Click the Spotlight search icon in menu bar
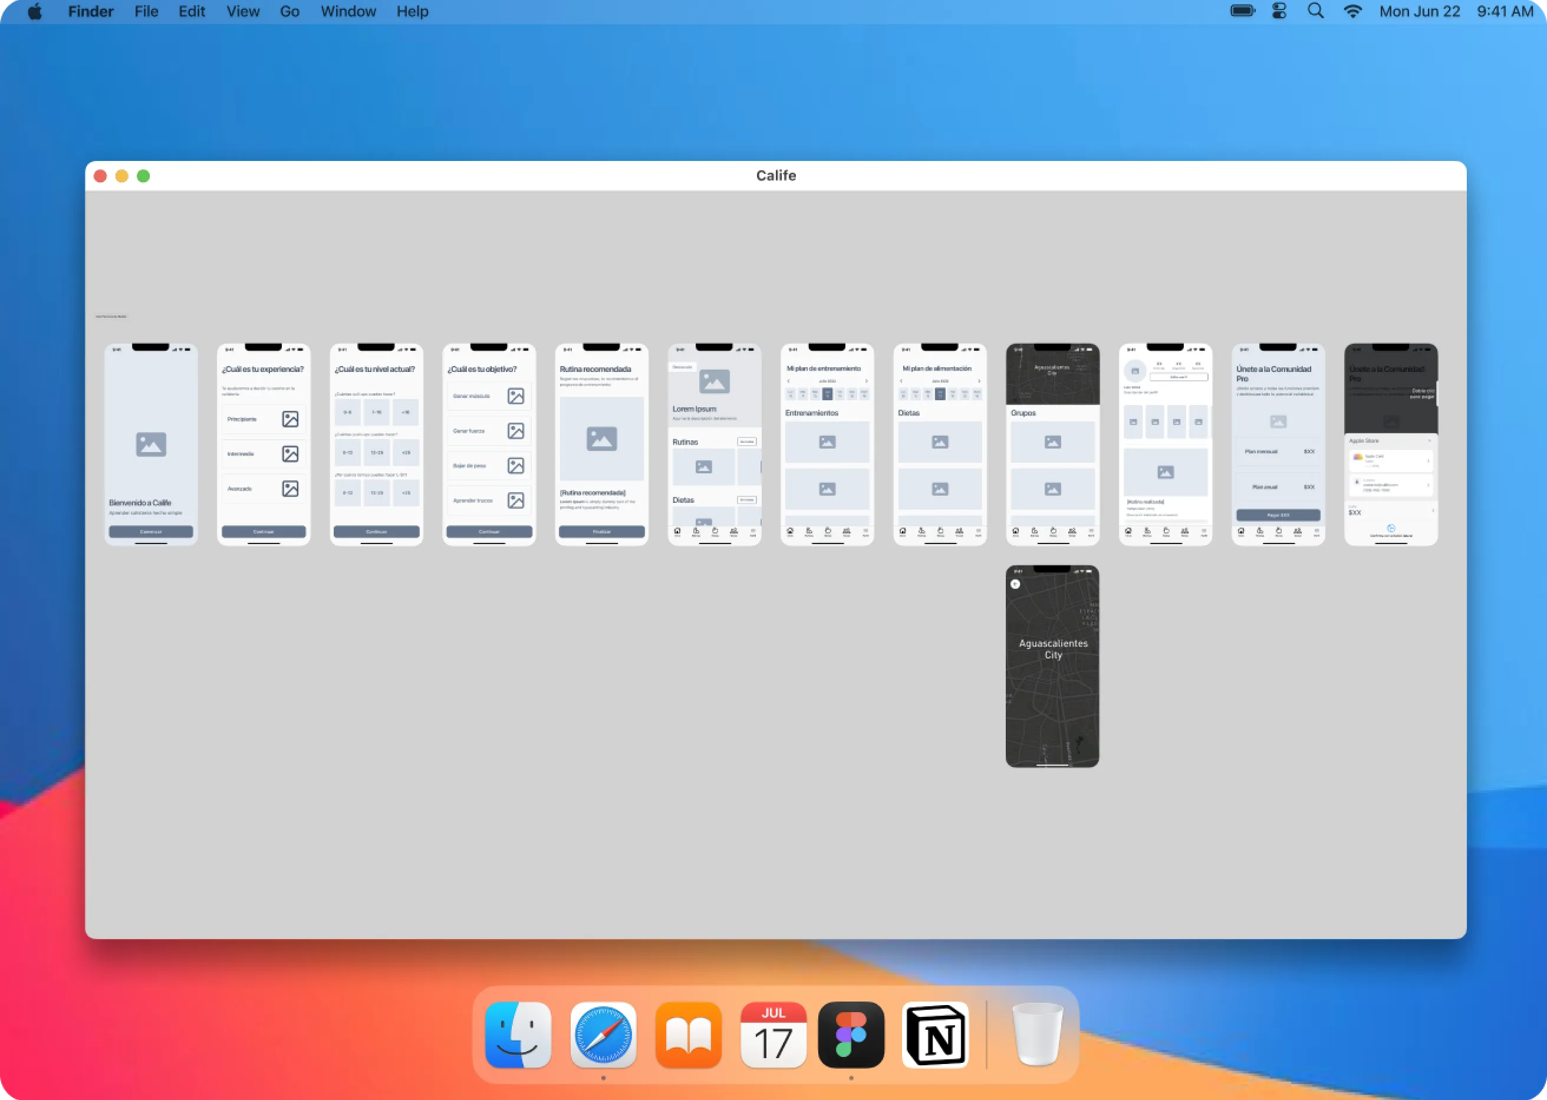Screen dimensions: 1547x1100 pos(1315,12)
